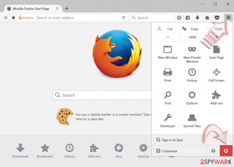This screenshot has height=167, width=234.
Task: Bookmark this page with star icon
Action: click(179, 18)
